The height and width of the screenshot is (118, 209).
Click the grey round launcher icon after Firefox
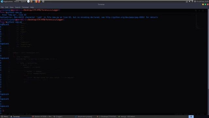click(43, 1)
